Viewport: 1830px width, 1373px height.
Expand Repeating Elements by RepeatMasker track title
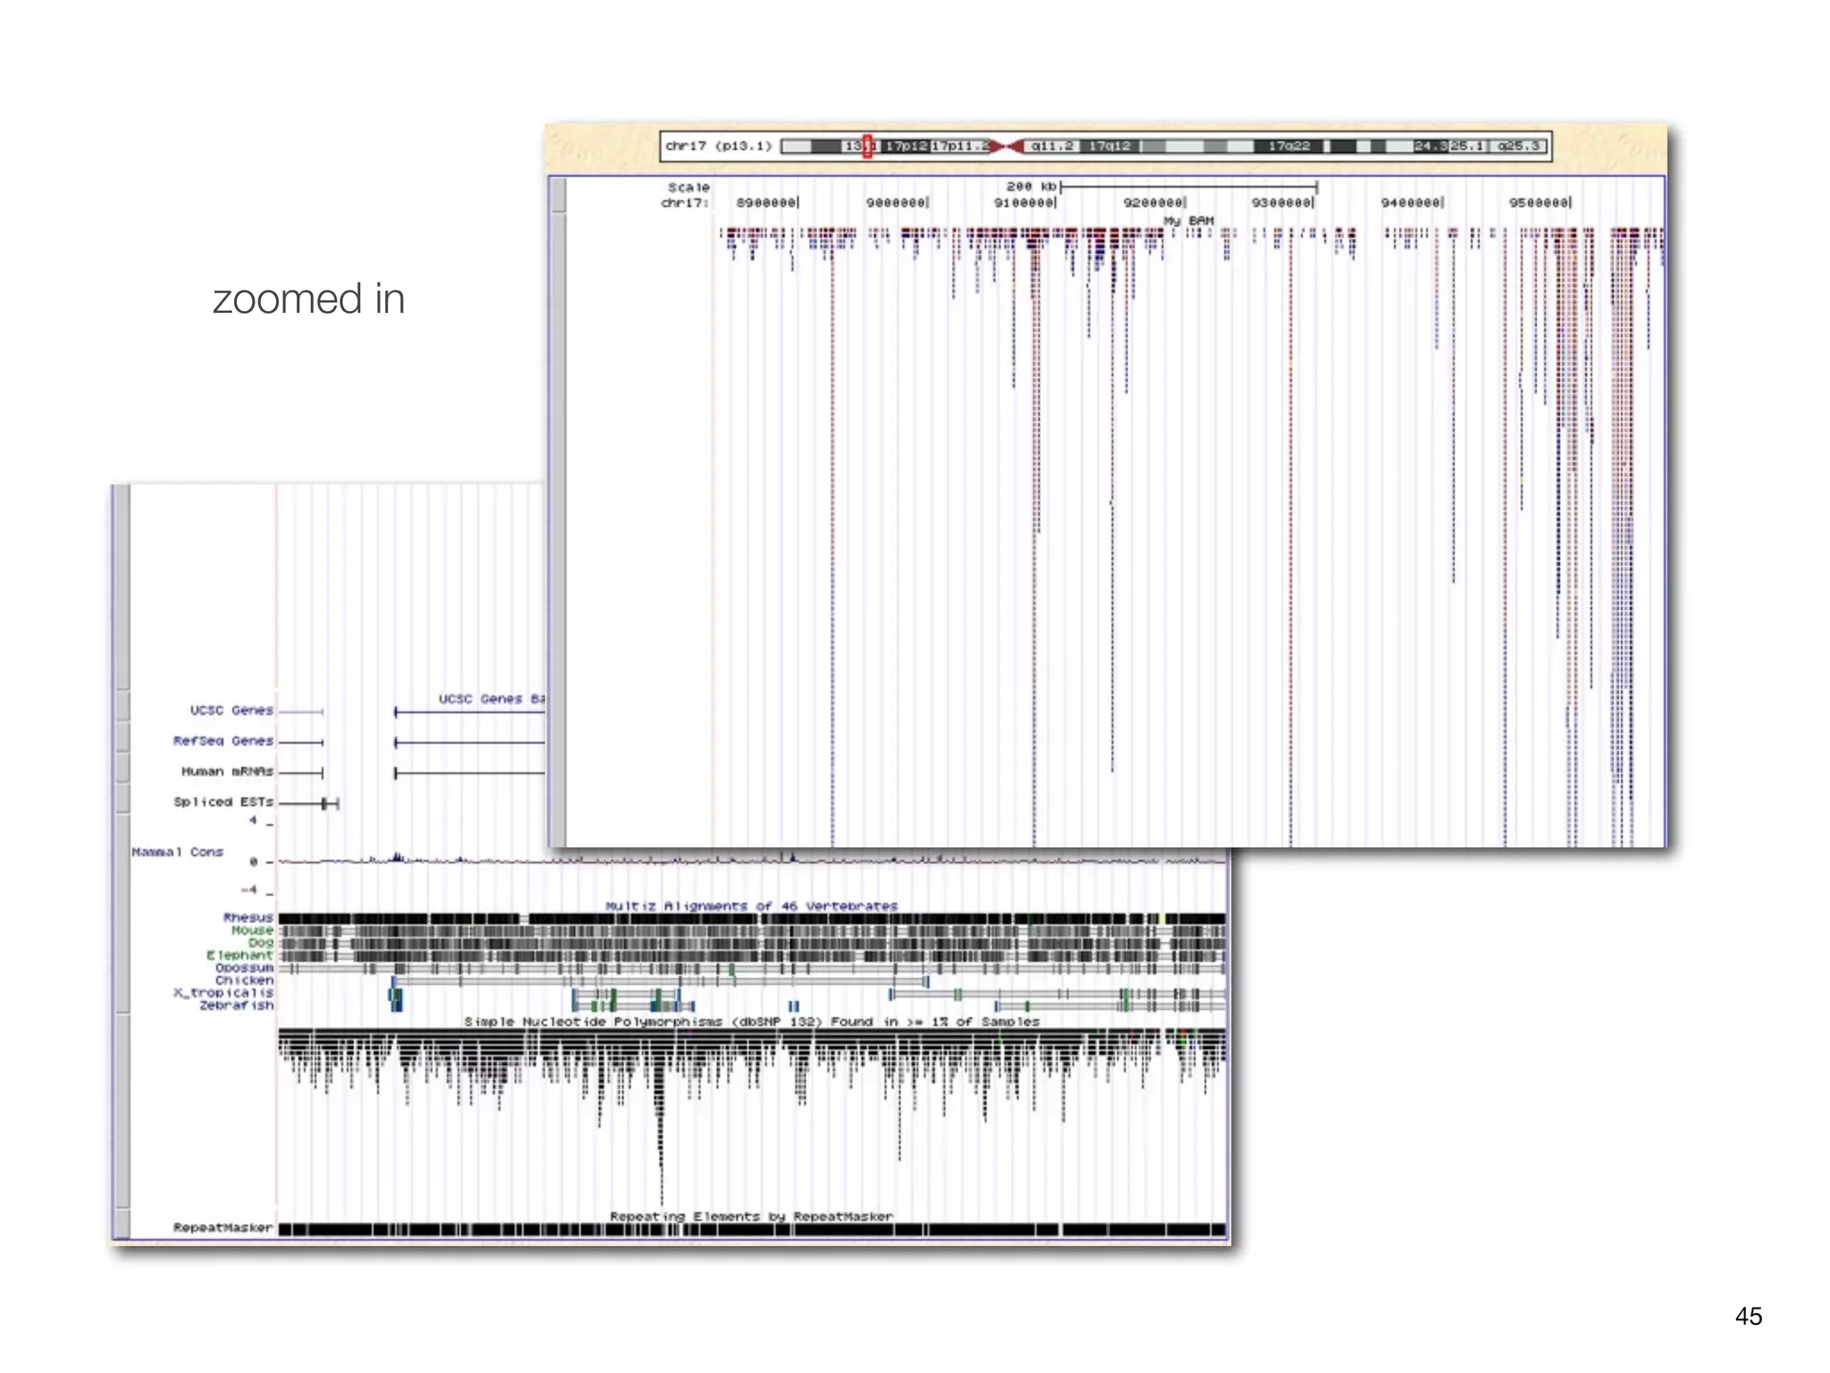point(751,1216)
